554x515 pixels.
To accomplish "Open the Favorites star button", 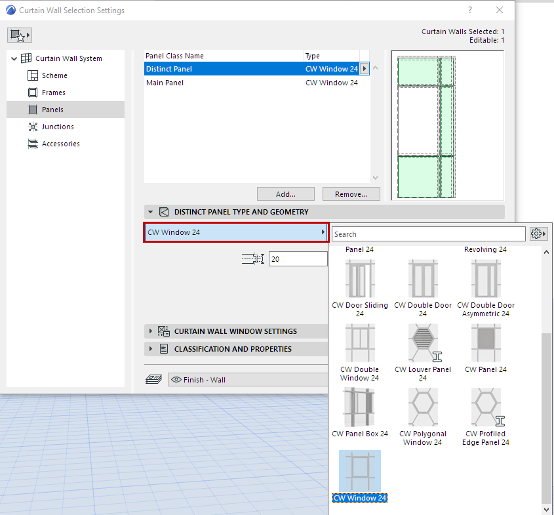I will pyautogui.click(x=20, y=35).
